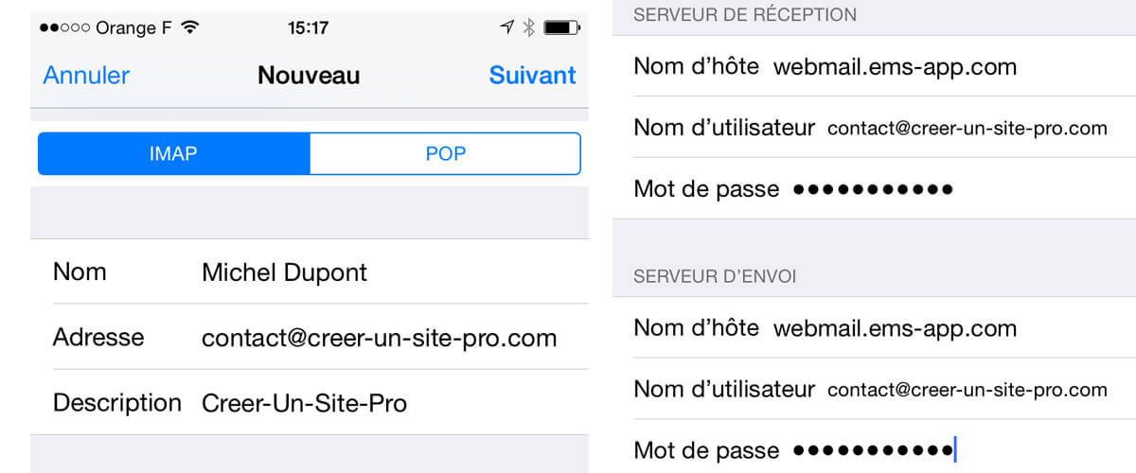Tap Annuler to cancel account setup
The height and width of the screenshot is (473, 1136).
point(86,76)
